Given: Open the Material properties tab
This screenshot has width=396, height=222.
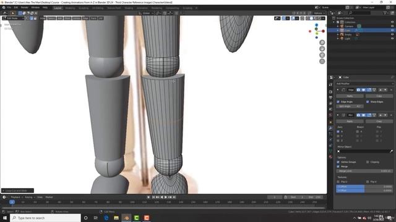Looking at the screenshot, I should point(330,157).
